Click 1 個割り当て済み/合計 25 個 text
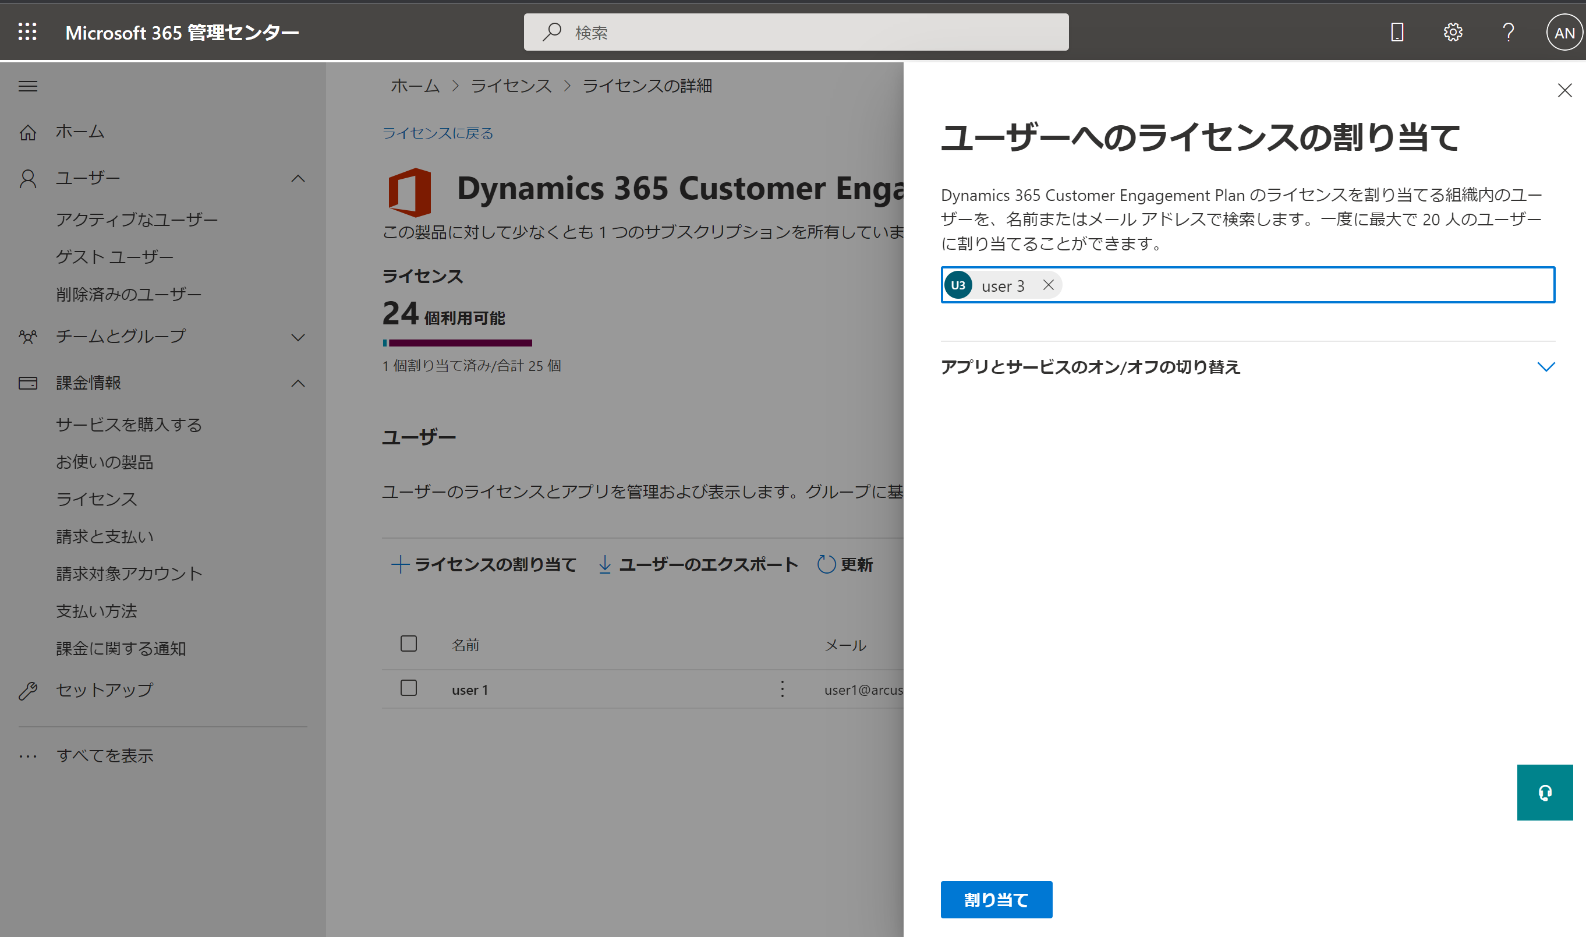1586x937 pixels. click(x=472, y=366)
